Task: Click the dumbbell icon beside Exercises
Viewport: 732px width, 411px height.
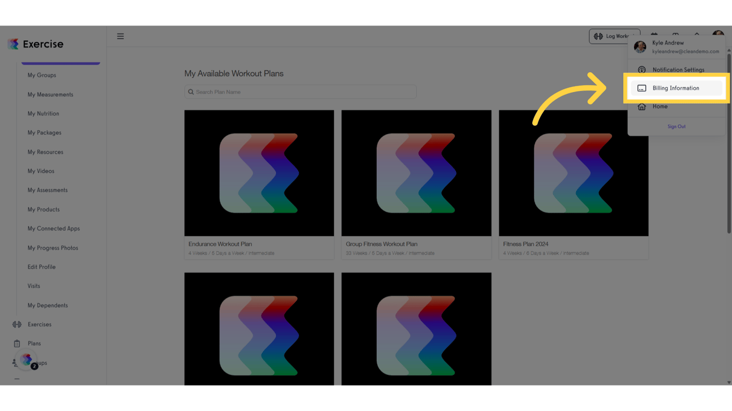Action: point(17,324)
